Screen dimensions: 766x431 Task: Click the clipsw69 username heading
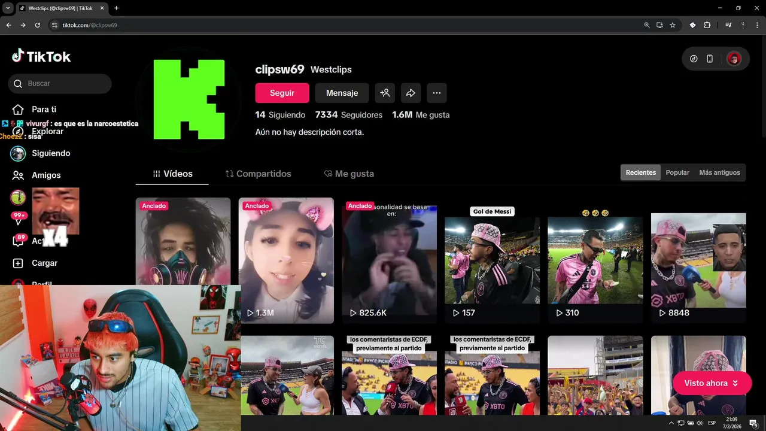pyautogui.click(x=279, y=69)
